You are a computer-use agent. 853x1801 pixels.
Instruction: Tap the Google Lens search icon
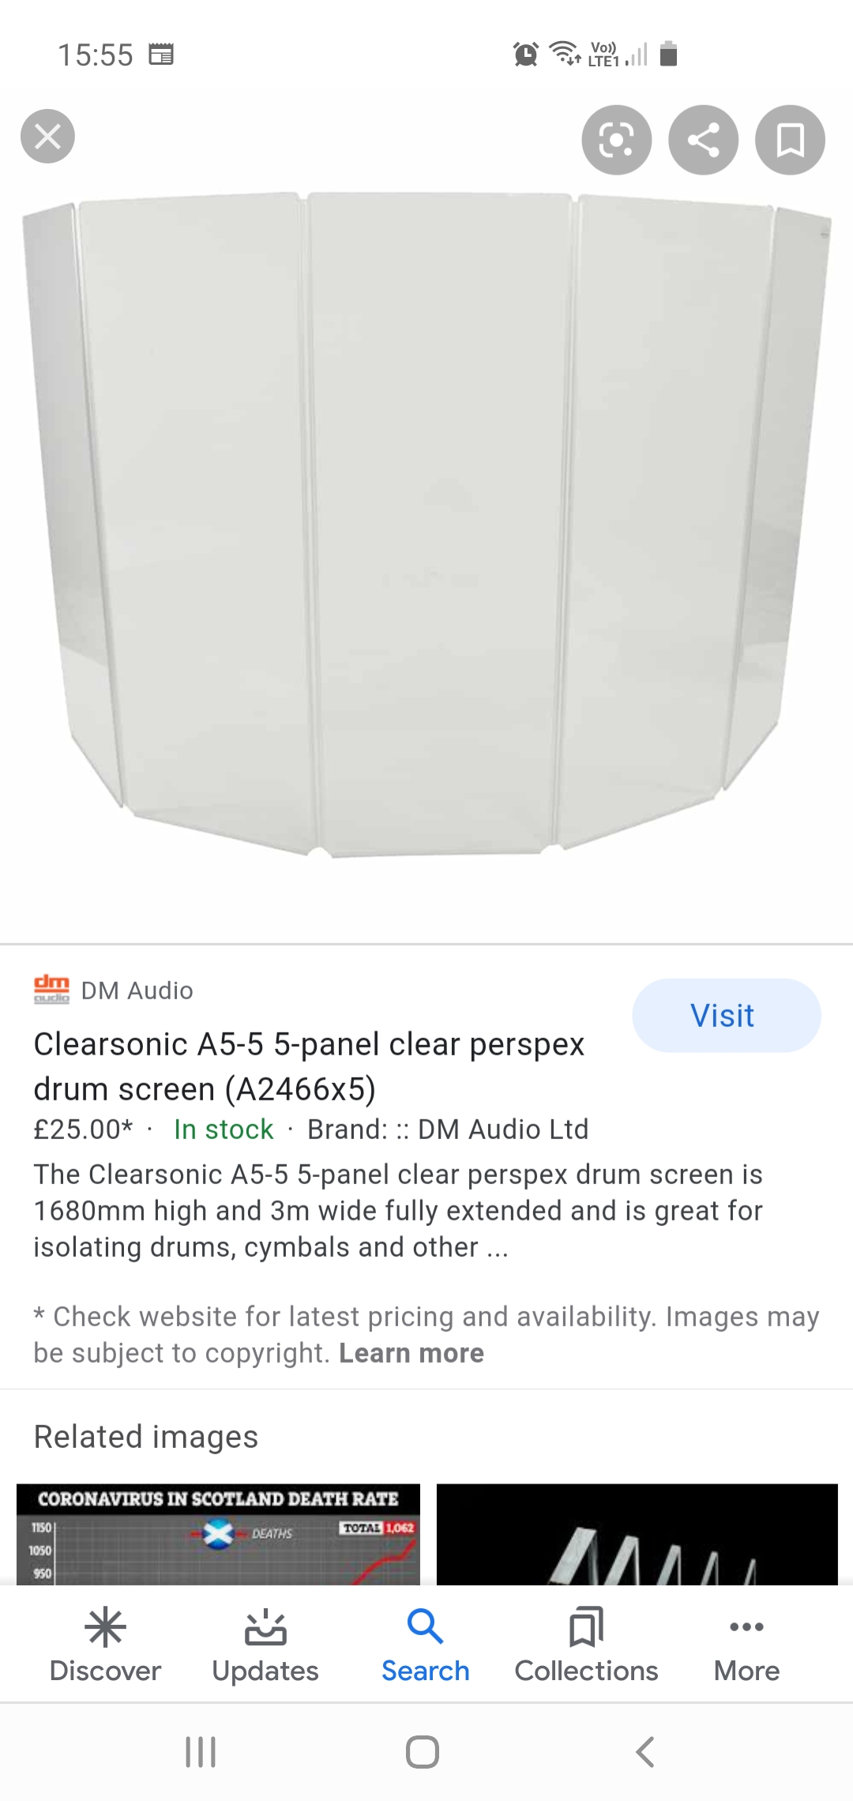pyautogui.click(x=617, y=141)
